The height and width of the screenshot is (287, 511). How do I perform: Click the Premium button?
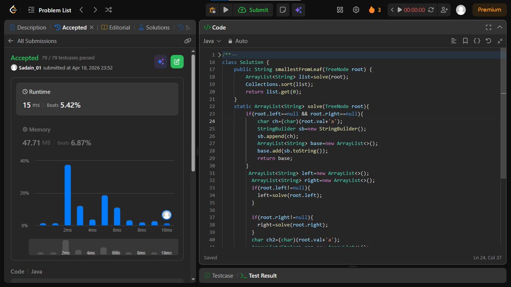click(489, 10)
